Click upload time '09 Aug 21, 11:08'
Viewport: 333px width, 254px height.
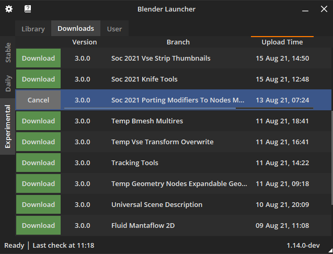[282, 225]
